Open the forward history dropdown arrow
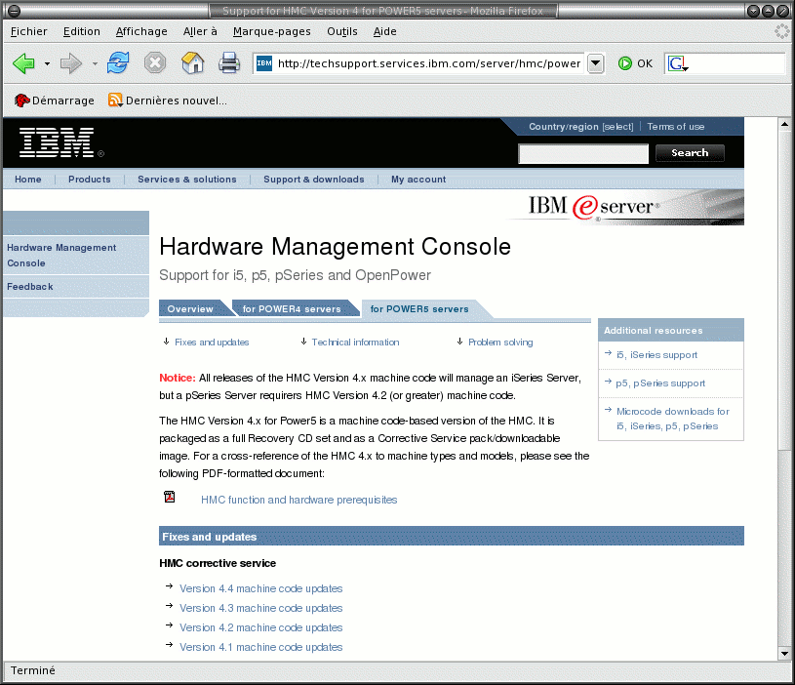 [95, 63]
